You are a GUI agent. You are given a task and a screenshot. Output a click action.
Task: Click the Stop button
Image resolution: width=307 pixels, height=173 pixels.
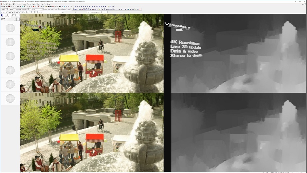pyautogui.click(x=52, y=9)
